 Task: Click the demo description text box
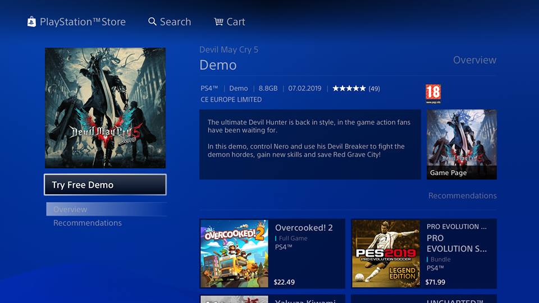310,144
